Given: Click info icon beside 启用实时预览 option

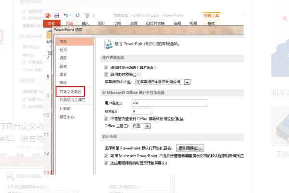Looking at the screenshot, I should 139,74.
